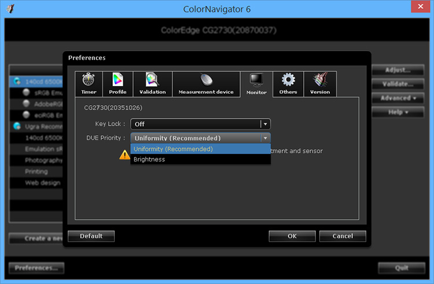
Task: Click the Adjust button in main window
Action: click(x=398, y=70)
